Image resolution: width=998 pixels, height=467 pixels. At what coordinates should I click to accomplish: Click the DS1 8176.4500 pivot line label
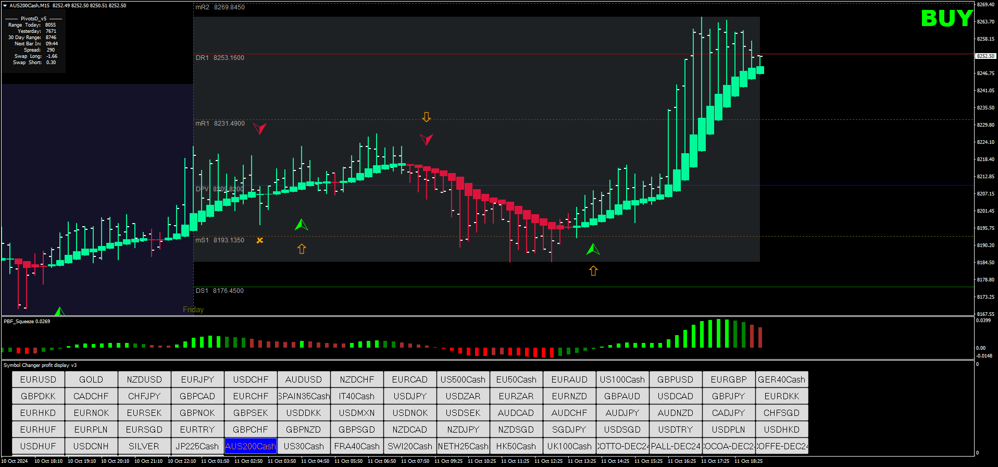point(219,291)
